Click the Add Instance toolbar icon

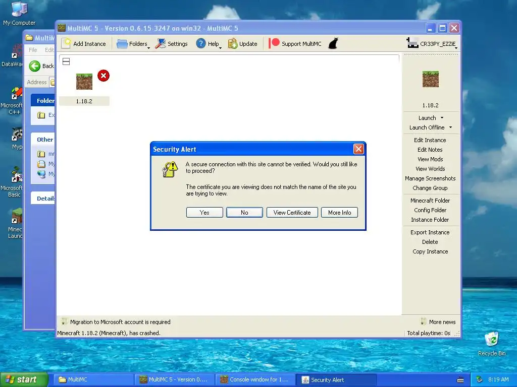[x=84, y=43]
